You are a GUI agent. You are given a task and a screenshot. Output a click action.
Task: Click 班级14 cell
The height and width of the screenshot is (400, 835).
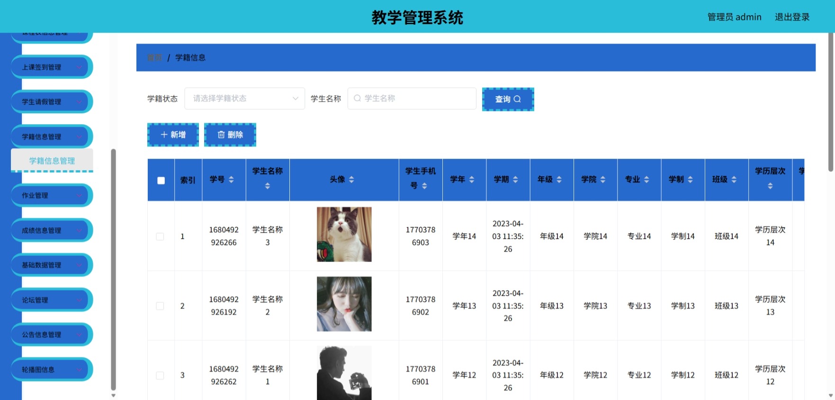[x=727, y=236]
